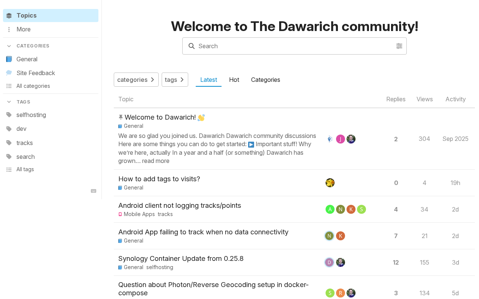Click the Site Feedback speech bubble icon
The height and width of the screenshot is (299, 479).
click(9, 73)
